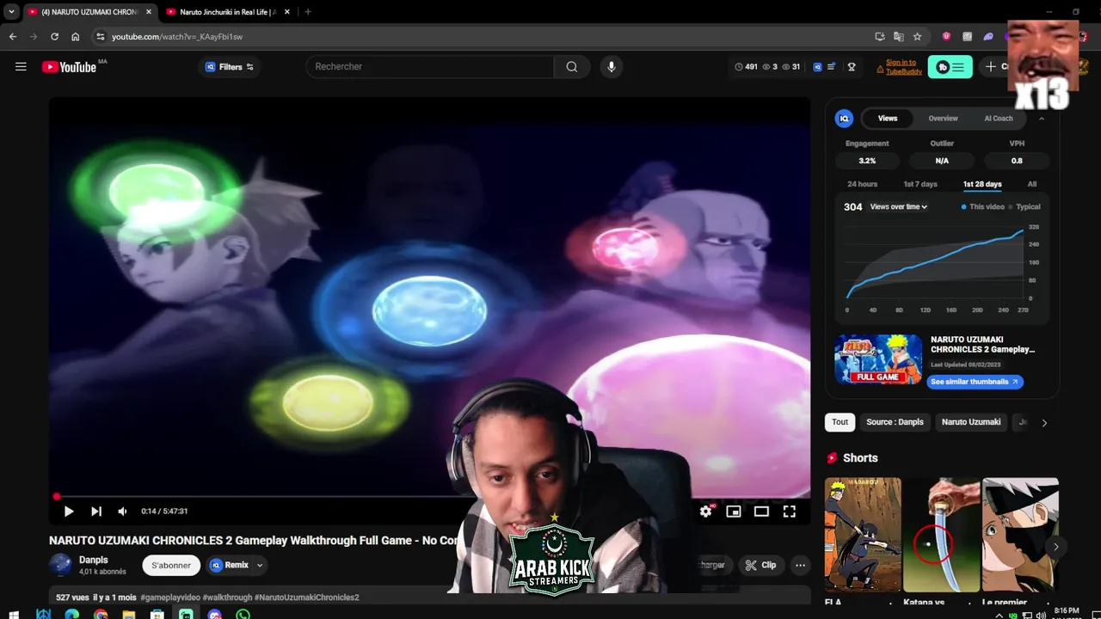The width and height of the screenshot is (1101, 619).
Task: Select the AI Coach tab
Action: (999, 118)
